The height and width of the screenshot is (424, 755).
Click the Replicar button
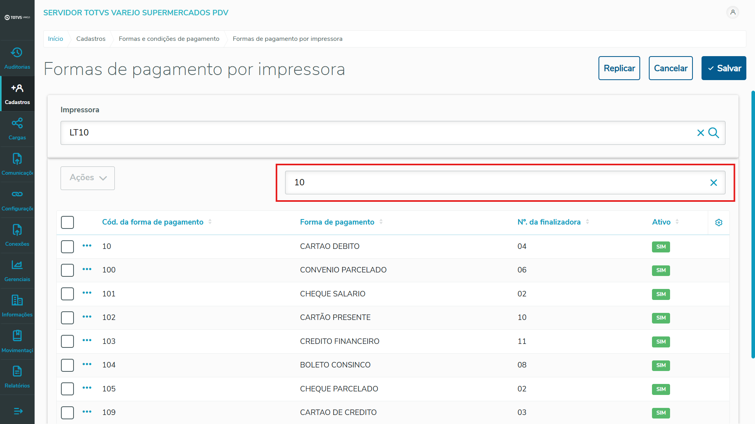pos(619,68)
